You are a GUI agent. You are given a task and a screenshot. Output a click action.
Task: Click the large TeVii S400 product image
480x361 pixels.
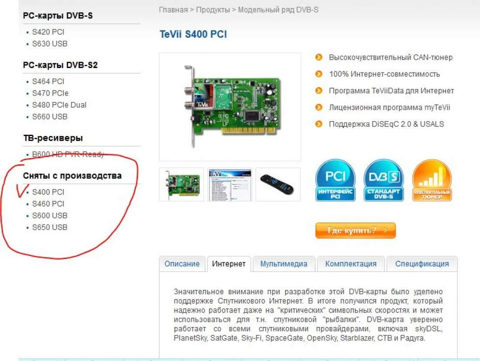click(230, 107)
